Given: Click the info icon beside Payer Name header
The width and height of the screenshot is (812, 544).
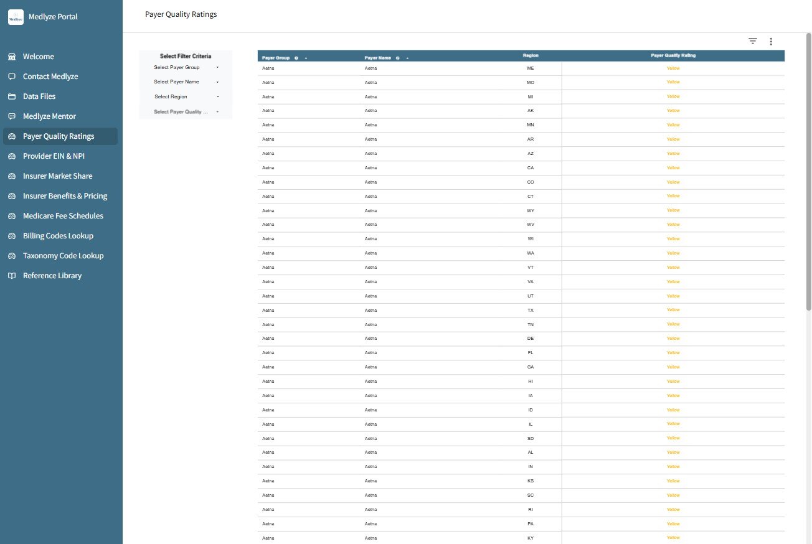Looking at the screenshot, I should tap(397, 58).
